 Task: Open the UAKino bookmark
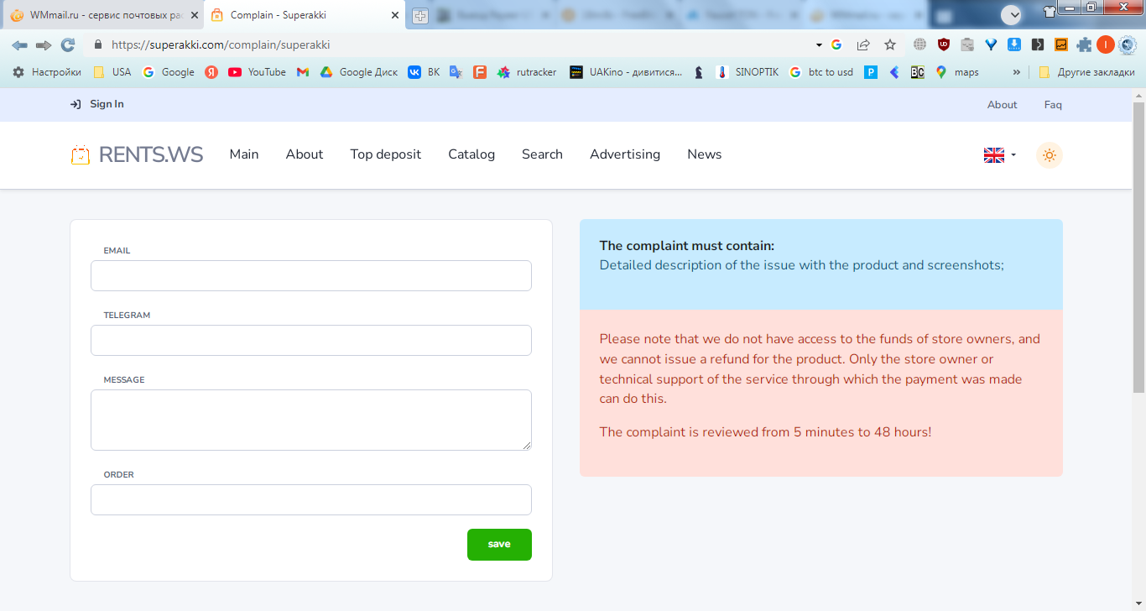pyautogui.click(x=626, y=72)
